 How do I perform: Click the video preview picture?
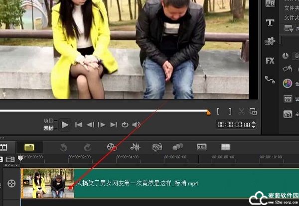coord(124,49)
